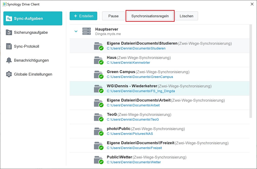Switch to Sync-Protokoll
The image size is (257, 169).
[x=33, y=46]
